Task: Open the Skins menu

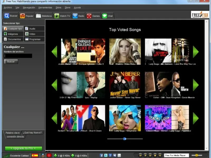Action: (x=58, y=8)
